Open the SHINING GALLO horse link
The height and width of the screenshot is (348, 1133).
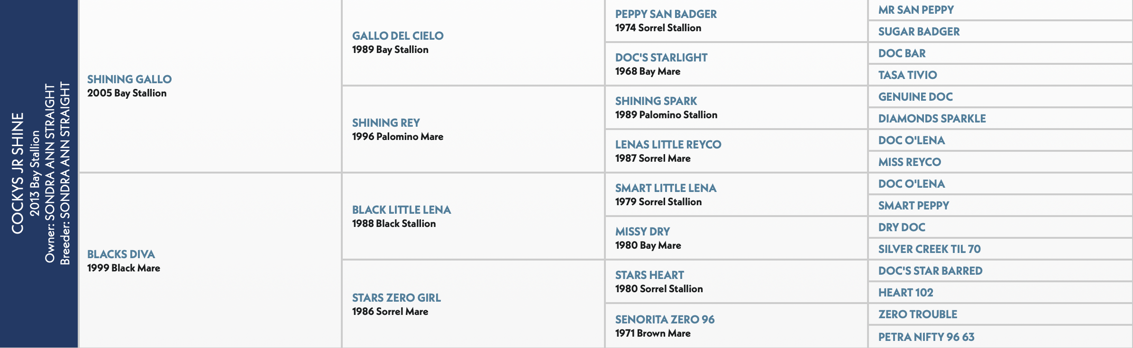[129, 79]
